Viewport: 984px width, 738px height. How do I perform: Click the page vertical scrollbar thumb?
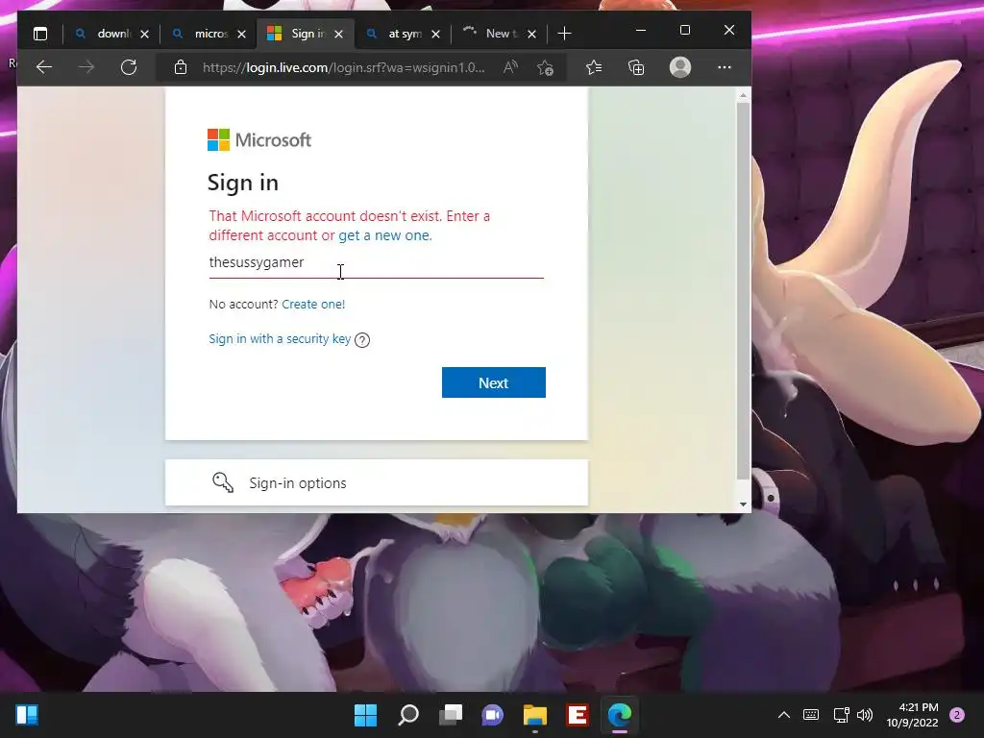coord(743,290)
